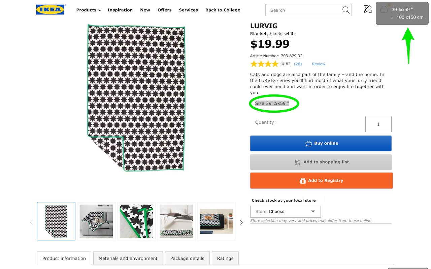The height and width of the screenshot is (269, 431).
Task: Open the Back to College menu
Action: click(223, 10)
